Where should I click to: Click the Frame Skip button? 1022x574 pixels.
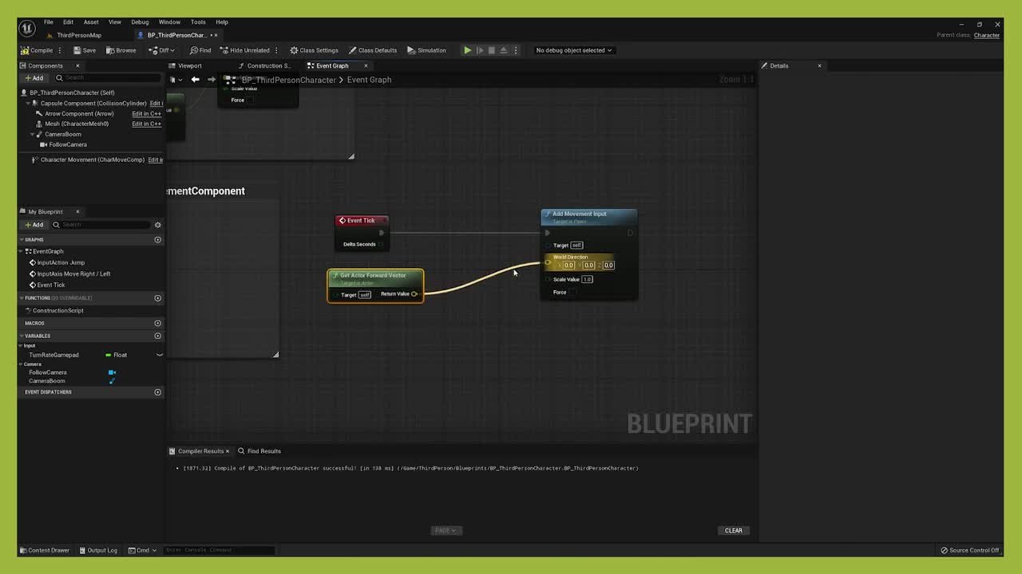point(480,50)
